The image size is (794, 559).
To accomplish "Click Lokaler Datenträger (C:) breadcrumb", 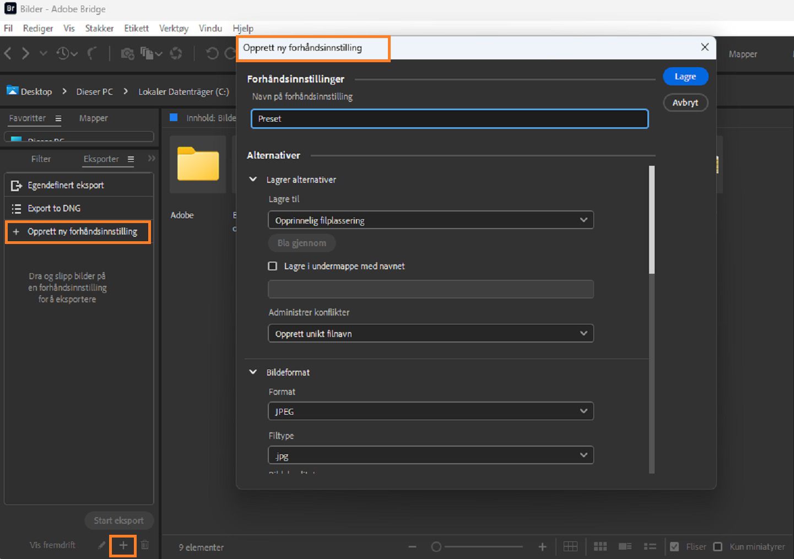I will pos(183,92).
